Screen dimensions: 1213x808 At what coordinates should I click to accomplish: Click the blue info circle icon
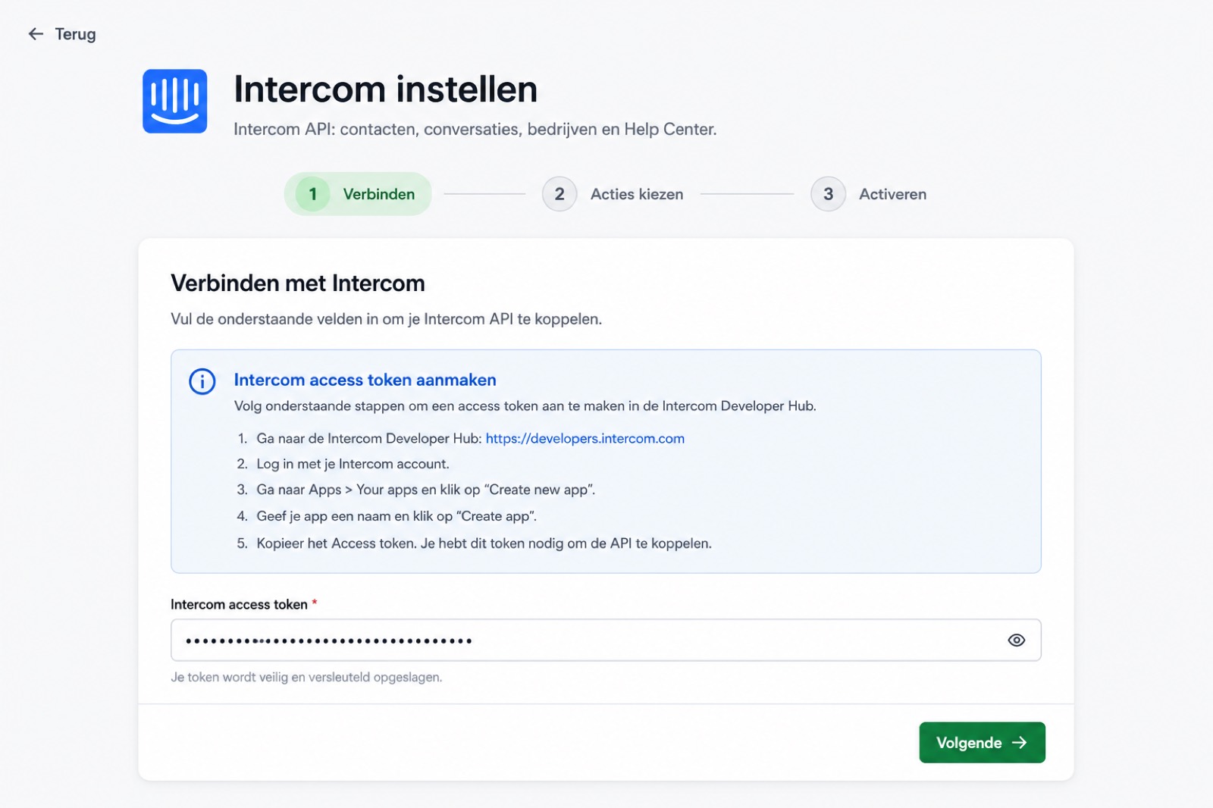click(202, 381)
